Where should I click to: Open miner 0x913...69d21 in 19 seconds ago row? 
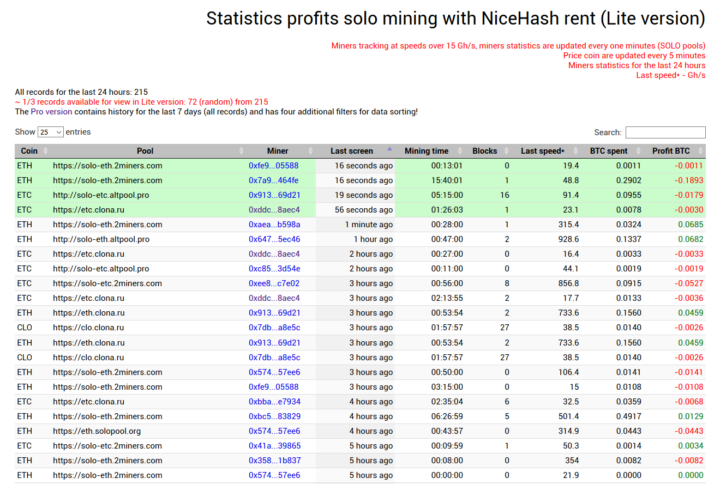[274, 195]
